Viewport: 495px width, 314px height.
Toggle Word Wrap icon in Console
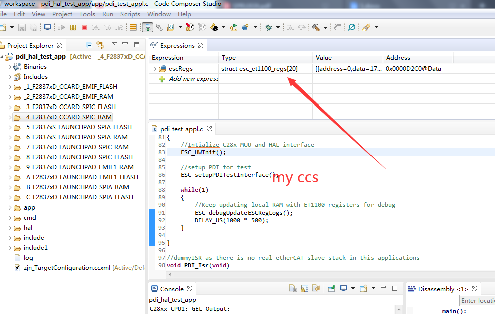pyautogui.click(x=316, y=288)
